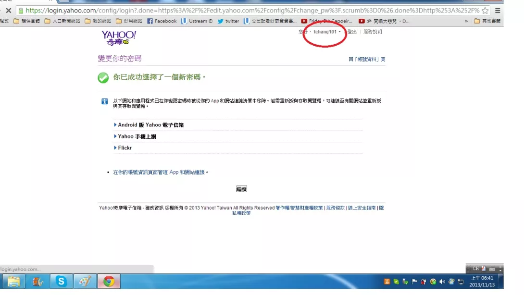Open the Facebook bookmark

(162, 21)
